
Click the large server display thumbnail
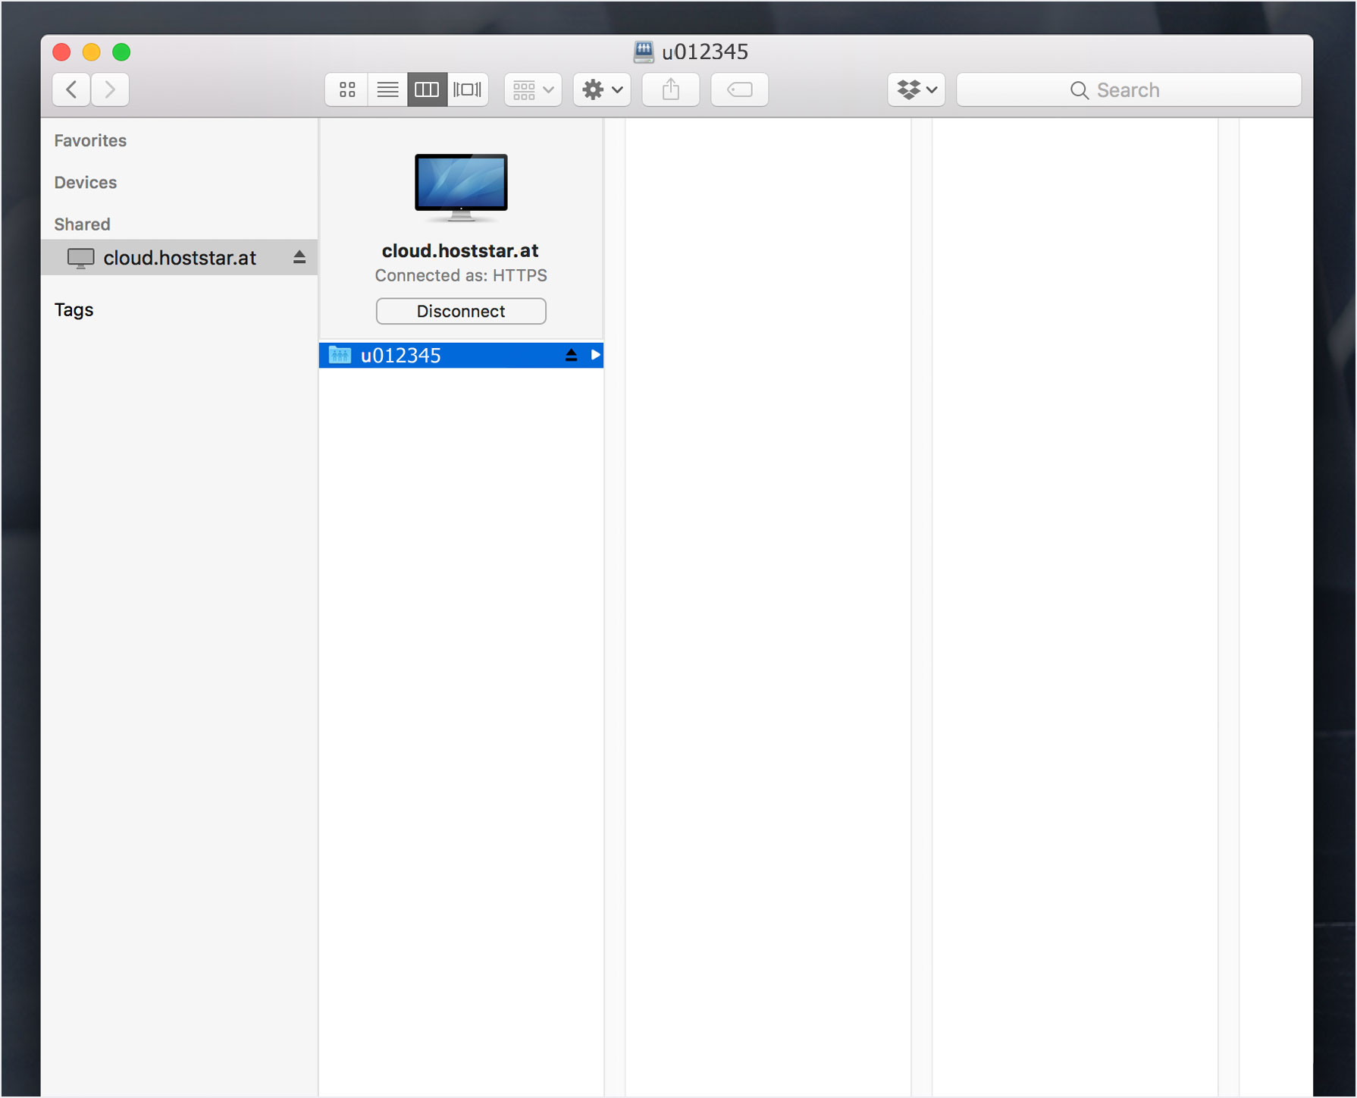point(461,187)
